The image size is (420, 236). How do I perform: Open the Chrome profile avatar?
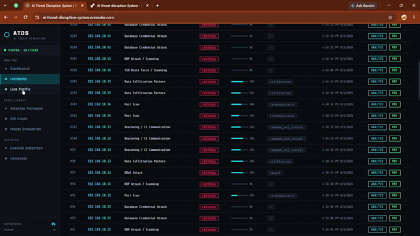[404, 17]
